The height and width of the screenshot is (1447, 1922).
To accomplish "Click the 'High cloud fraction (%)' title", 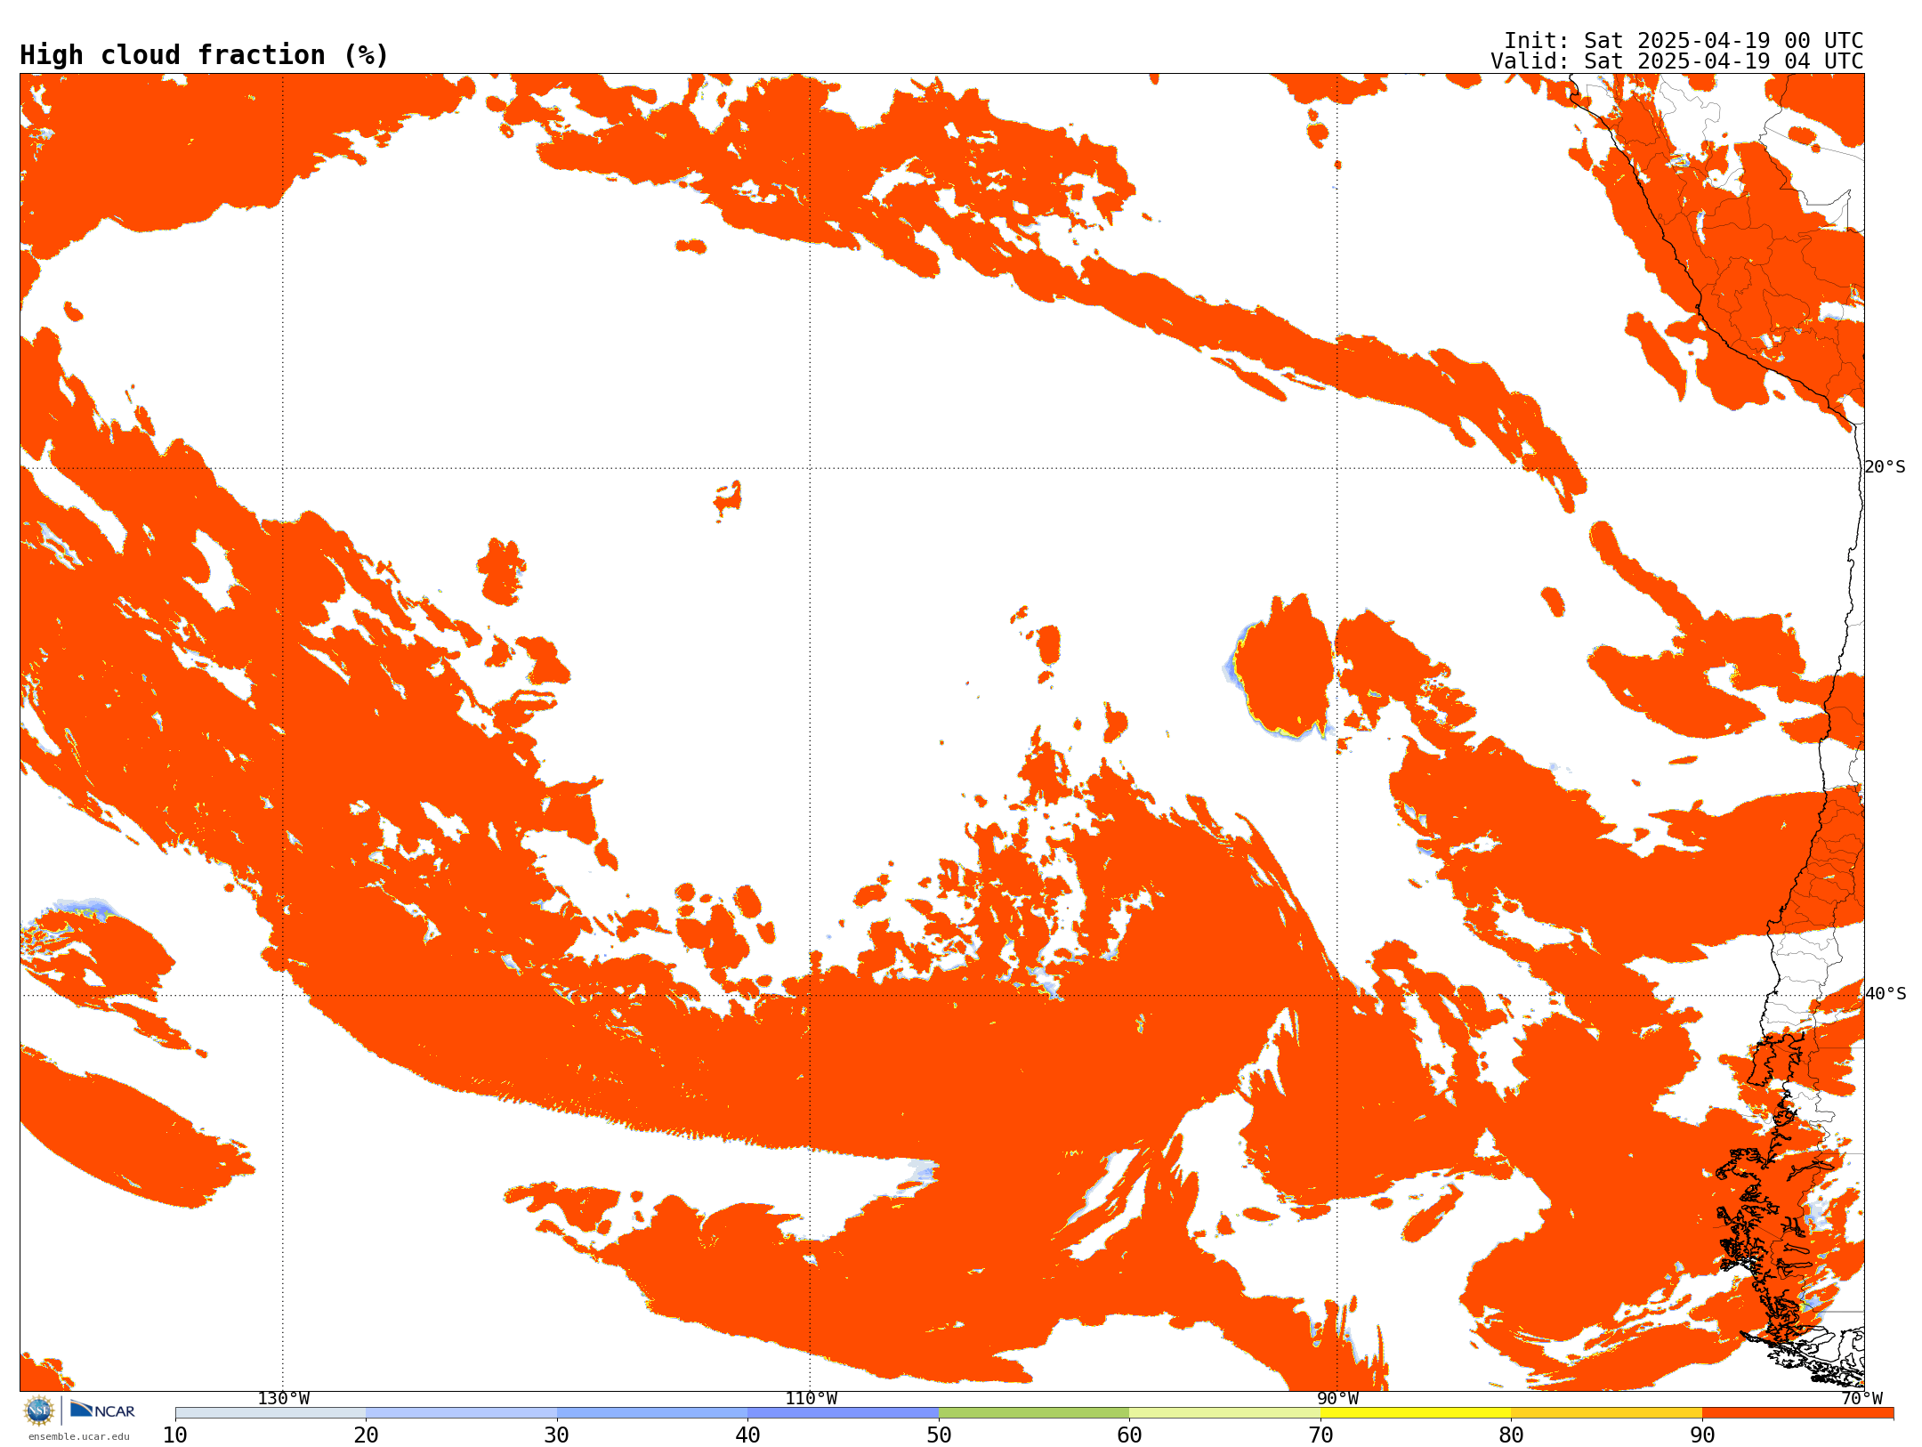I will [x=204, y=55].
